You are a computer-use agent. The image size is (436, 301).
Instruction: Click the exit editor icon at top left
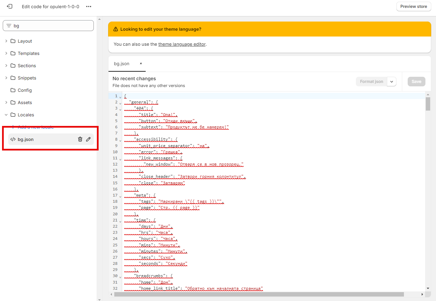click(10, 6)
